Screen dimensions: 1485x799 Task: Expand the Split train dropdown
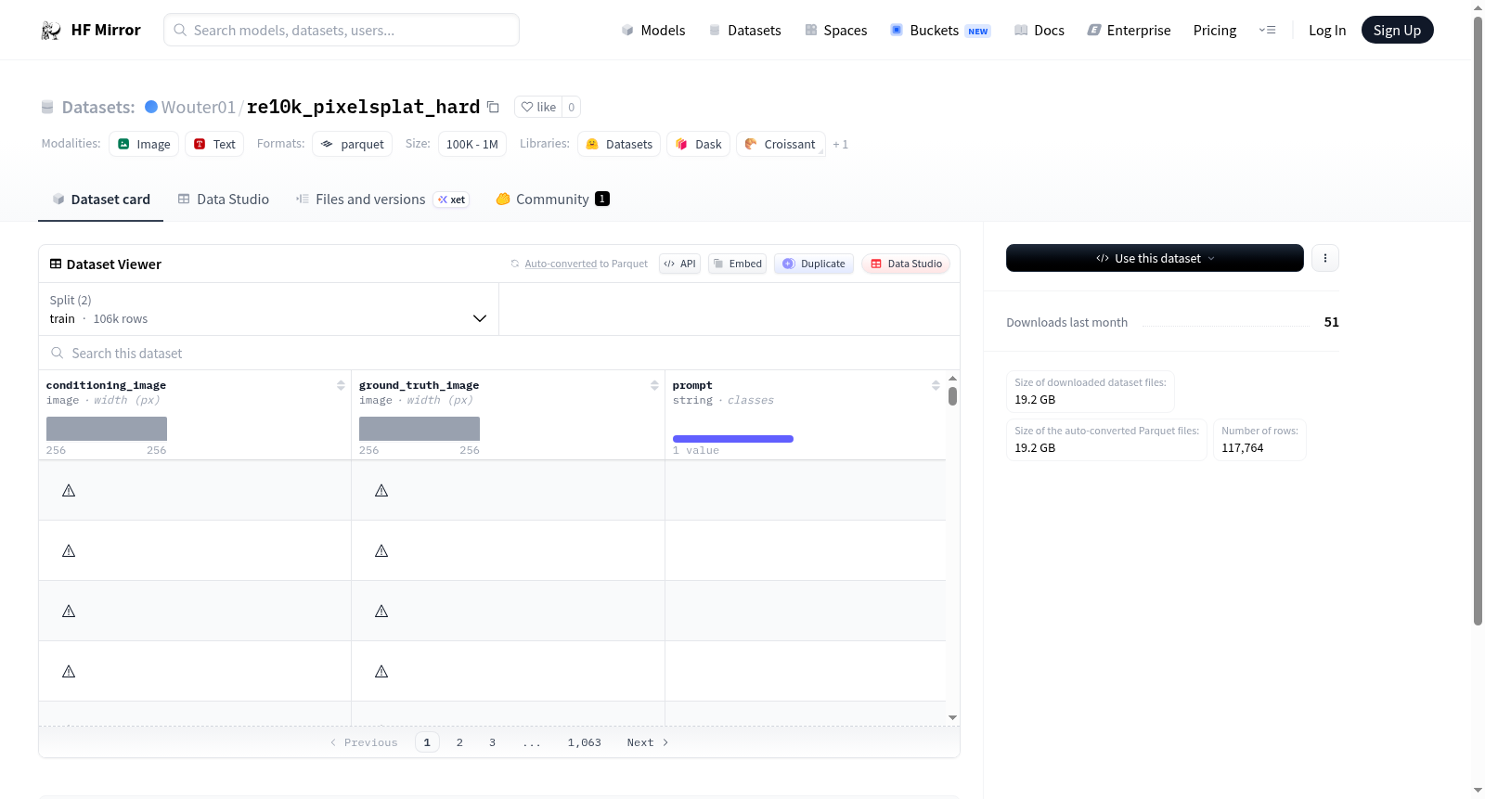pos(268,309)
